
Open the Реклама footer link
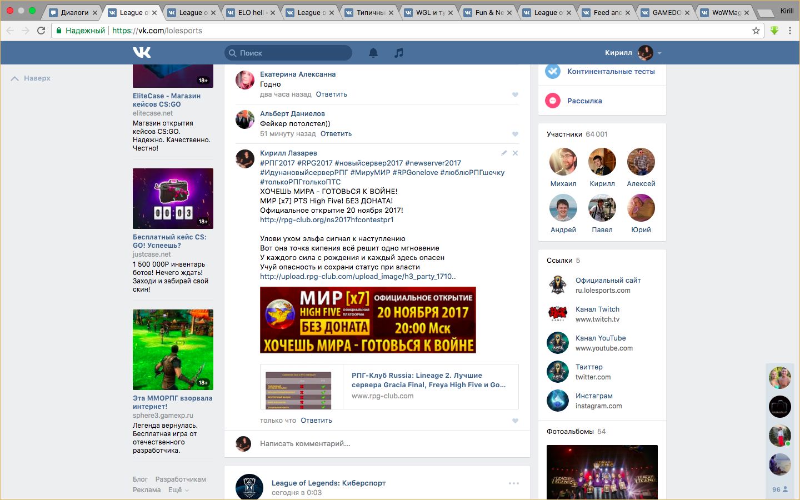(x=147, y=490)
